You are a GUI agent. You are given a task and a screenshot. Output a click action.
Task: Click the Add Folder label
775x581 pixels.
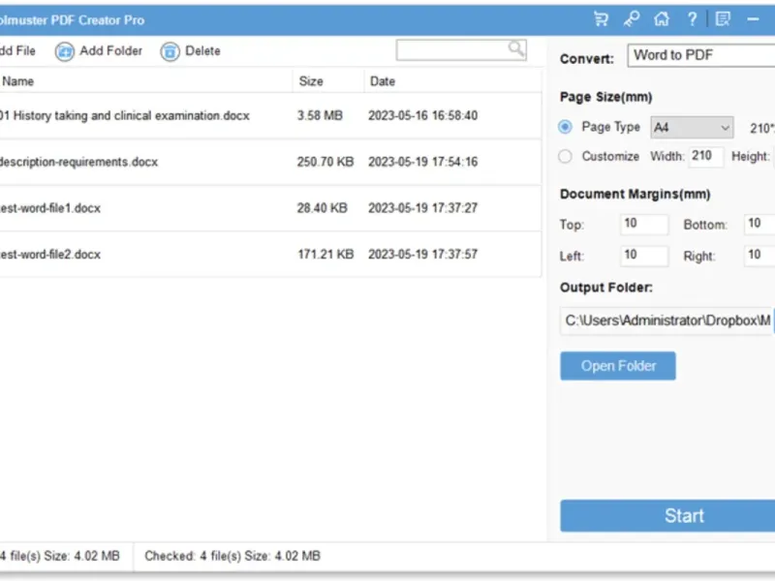pos(110,51)
